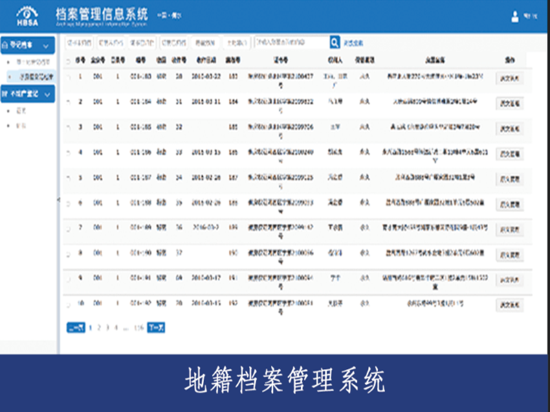
Task: Toggle the checkbox for row 10
Action: tap(68, 303)
